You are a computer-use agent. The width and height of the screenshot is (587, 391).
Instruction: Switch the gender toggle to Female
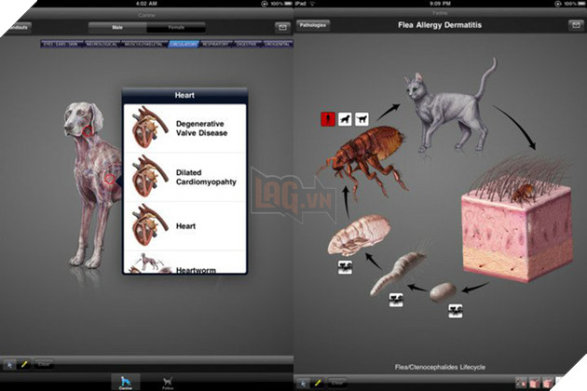[x=175, y=28]
